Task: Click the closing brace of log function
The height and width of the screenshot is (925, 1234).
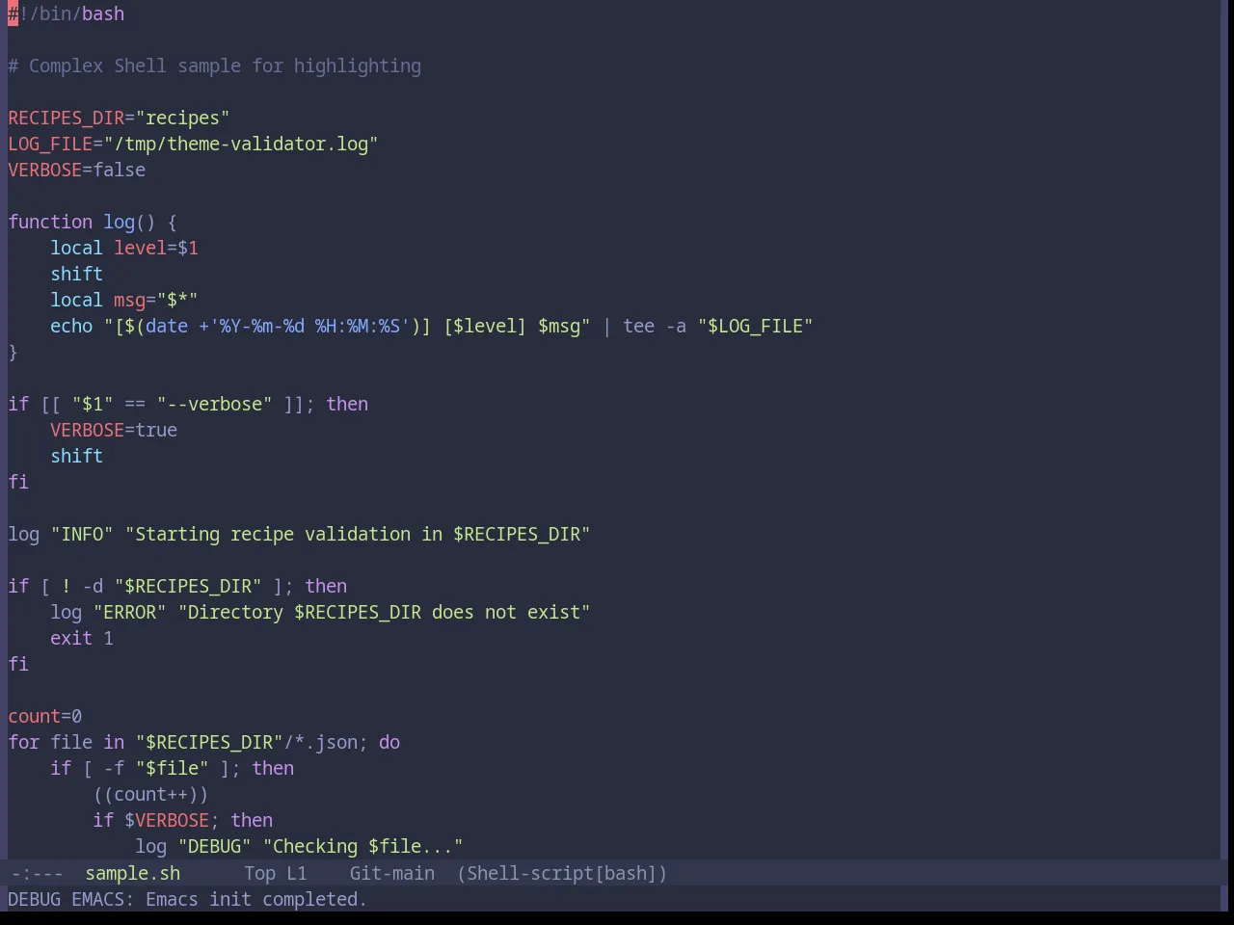Action: pos(13,352)
